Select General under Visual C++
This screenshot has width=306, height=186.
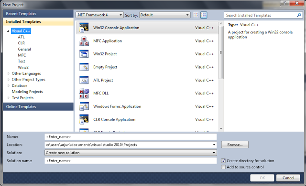pyautogui.click(x=24, y=49)
